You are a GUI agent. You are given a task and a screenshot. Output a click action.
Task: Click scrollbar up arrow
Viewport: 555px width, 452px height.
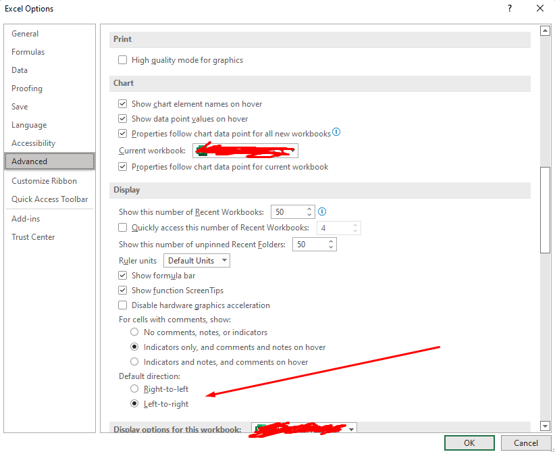pyautogui.click(x=545, y=31)
